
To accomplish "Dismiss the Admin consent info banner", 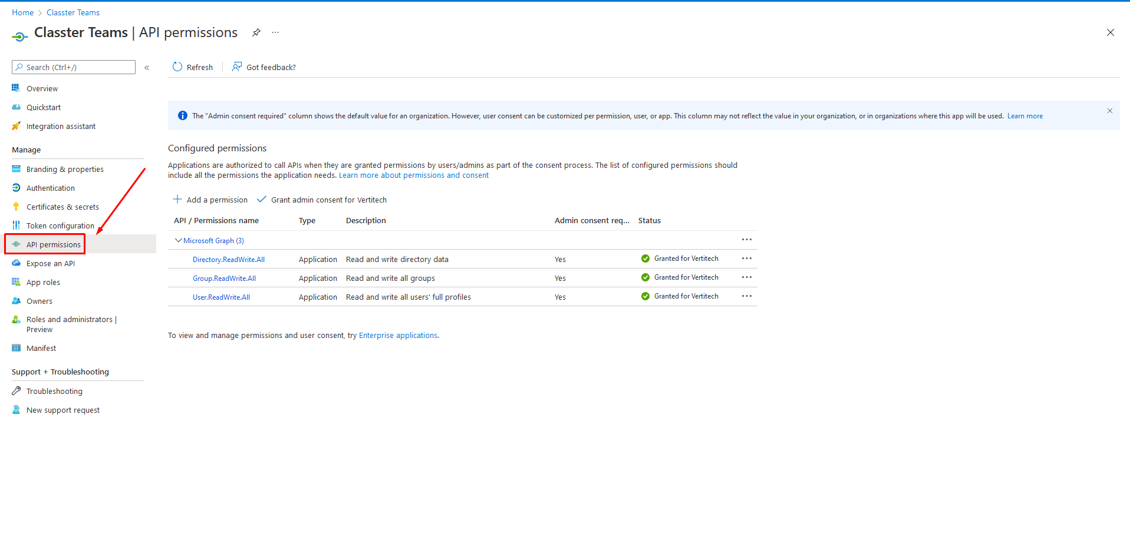I will [1109, 111].
